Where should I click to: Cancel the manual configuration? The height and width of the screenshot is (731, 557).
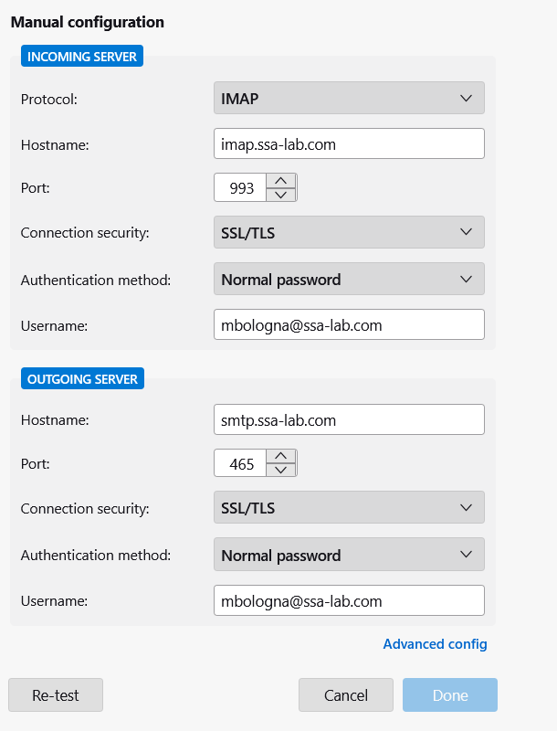(x=346, y=695)
